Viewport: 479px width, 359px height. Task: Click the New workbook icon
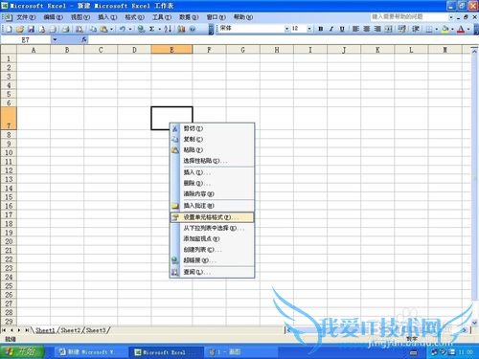[10, 29]
